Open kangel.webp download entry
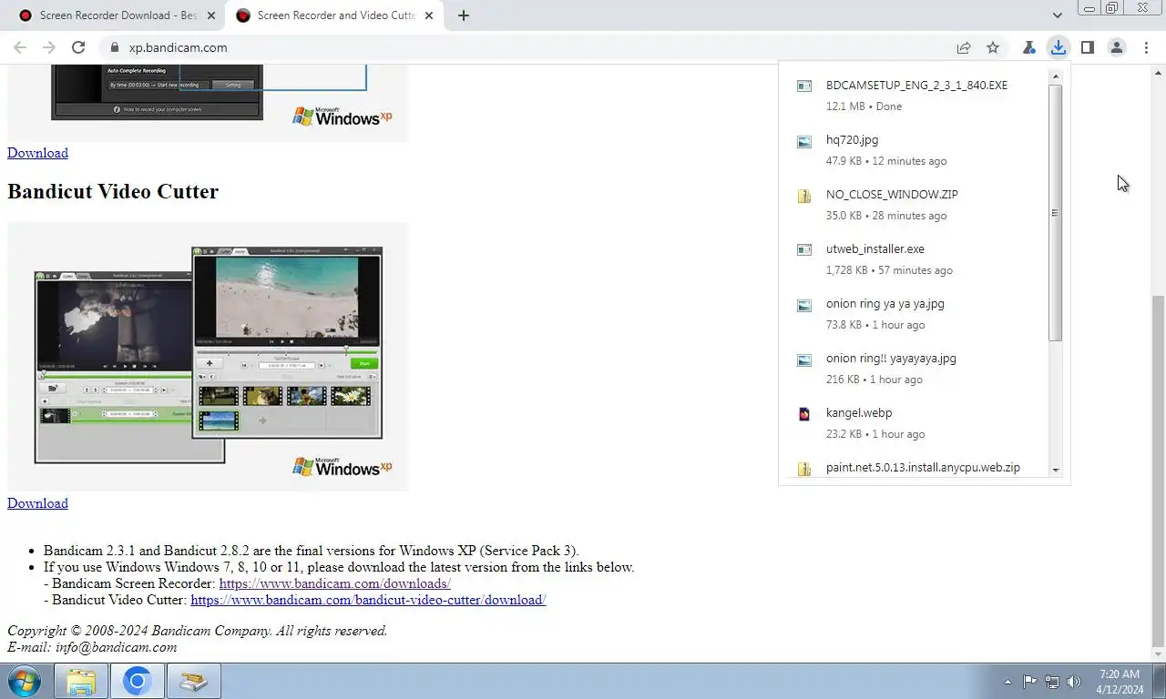1166x699 pixels. point(859,413)
